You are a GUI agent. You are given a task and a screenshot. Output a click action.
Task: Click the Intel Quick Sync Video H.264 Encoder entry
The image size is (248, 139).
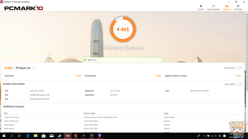point(100,117)
